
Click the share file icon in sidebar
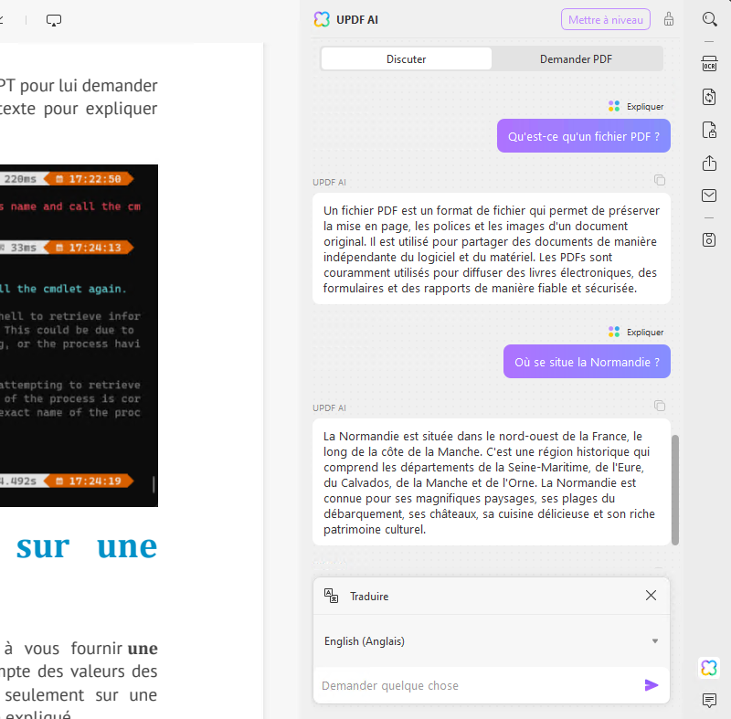[x=709, y=164]
